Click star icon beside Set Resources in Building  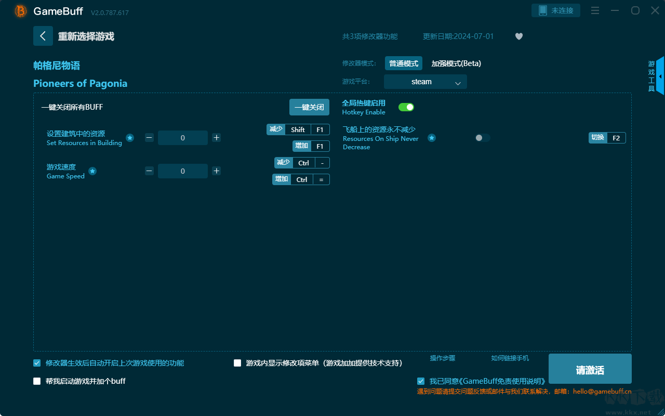coord(130,138)
